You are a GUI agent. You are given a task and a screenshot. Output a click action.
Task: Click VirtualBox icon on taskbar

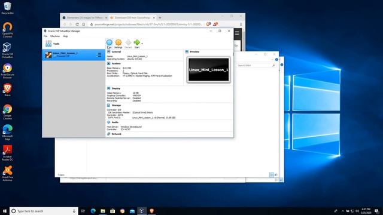(x=142, y=211)
